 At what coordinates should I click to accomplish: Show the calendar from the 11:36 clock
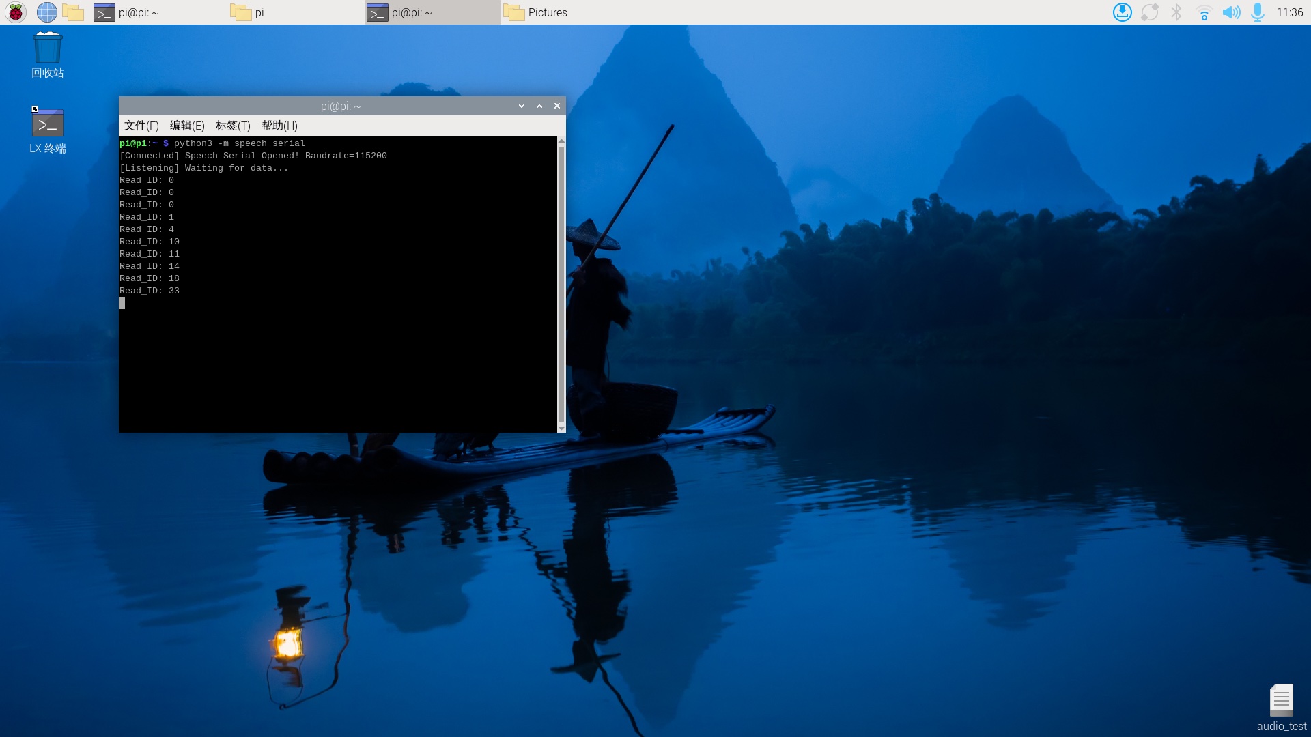click(1290, 12)
